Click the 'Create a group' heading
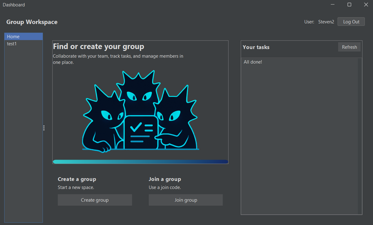 77,179
